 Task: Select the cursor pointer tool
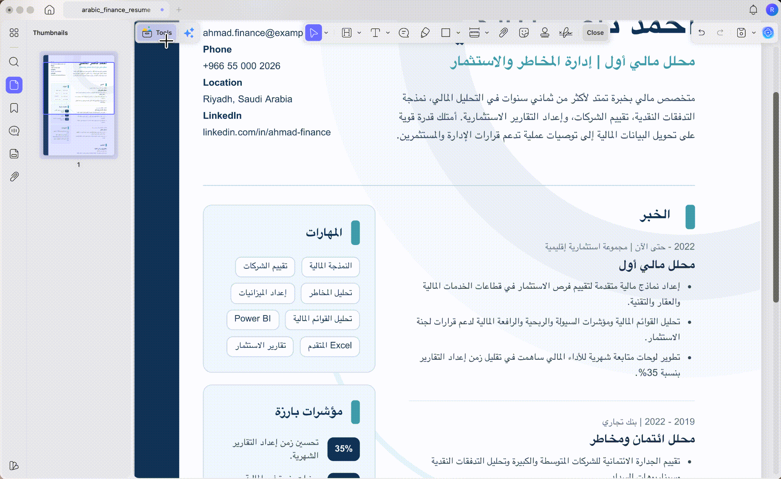pyautogui.click(x=314, y=33)
